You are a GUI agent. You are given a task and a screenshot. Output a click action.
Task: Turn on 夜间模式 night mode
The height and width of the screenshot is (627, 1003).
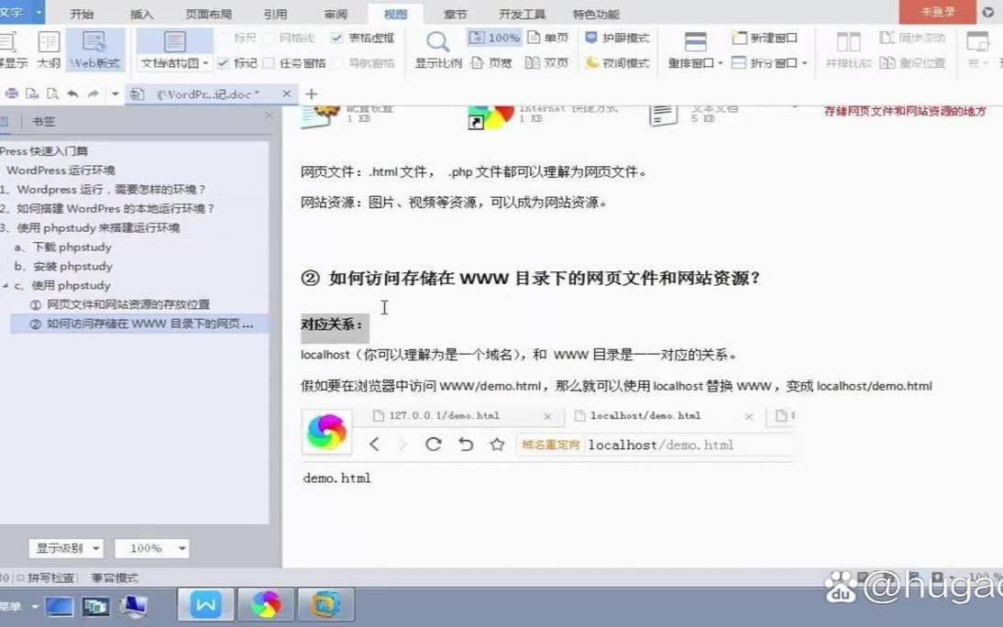617,63
